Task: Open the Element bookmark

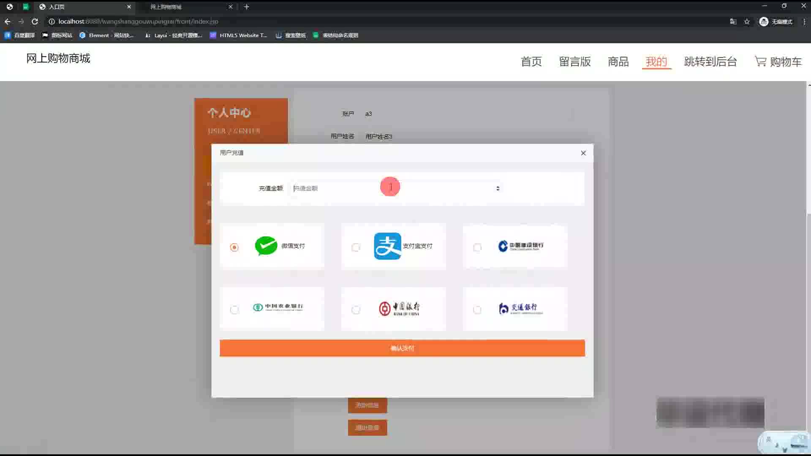Action: click(x=106, y=35)
